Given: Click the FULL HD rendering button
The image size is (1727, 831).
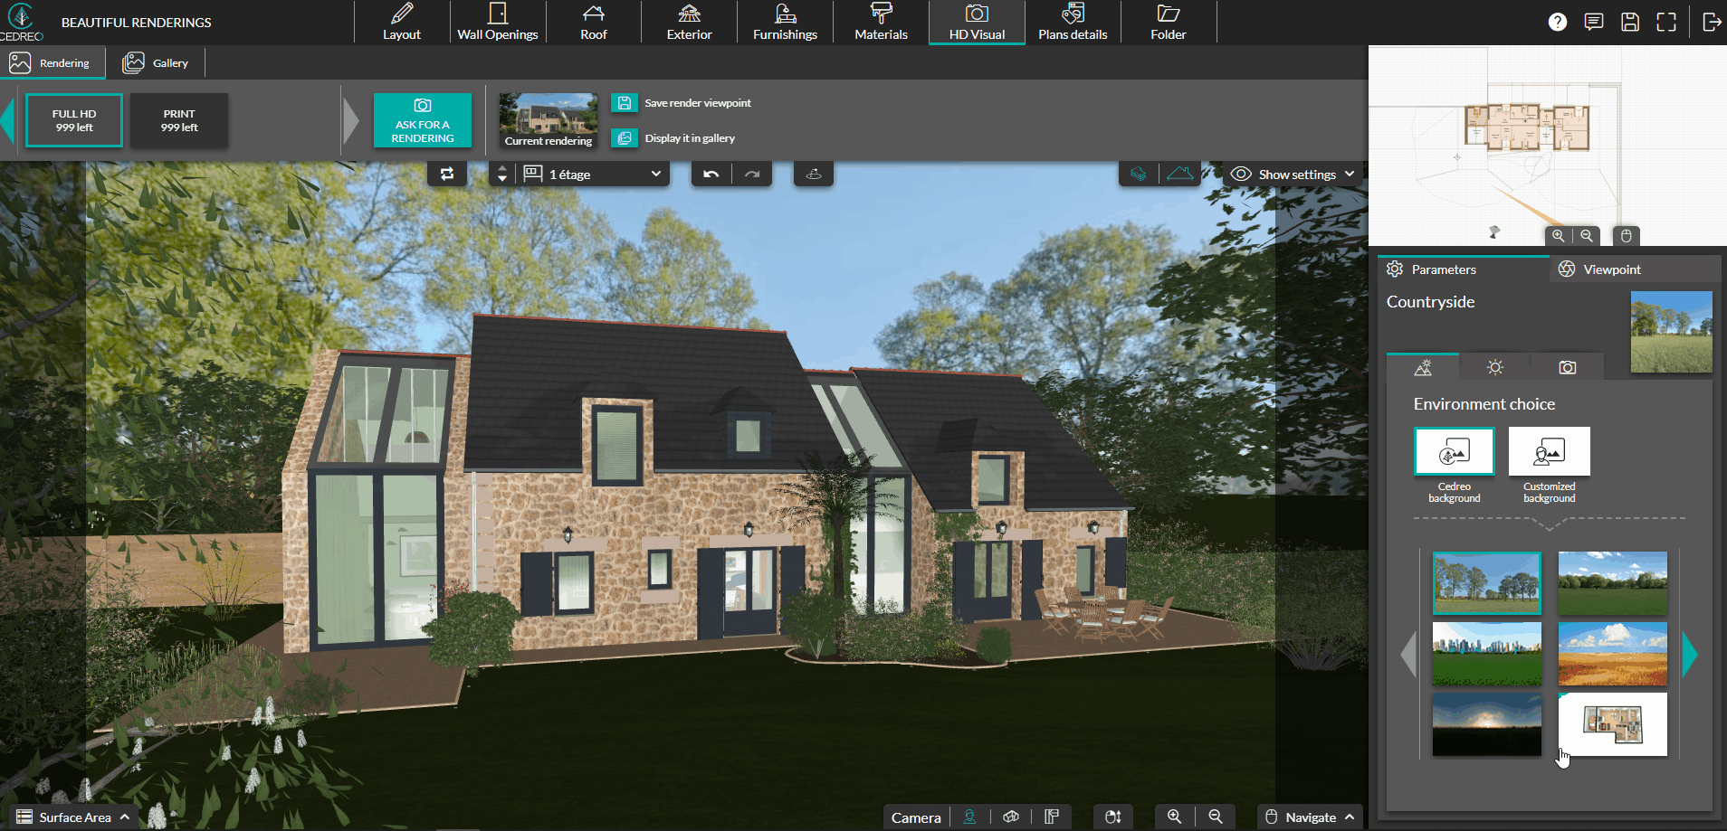Looking at the screenshot, I should point(74,119).
